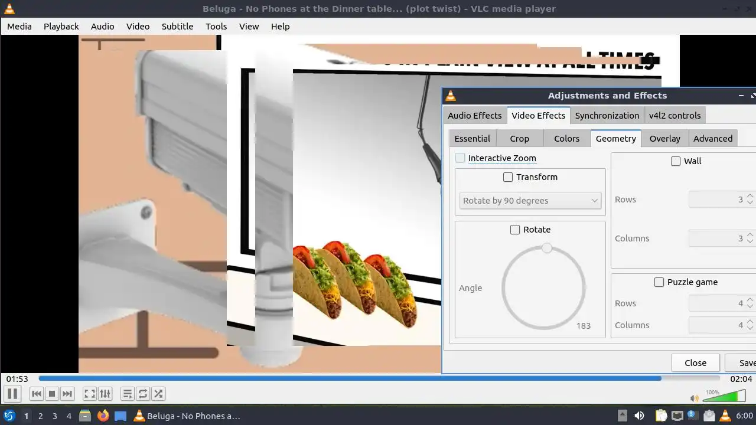This screenshot has height=425, width=756.
Task: Open extended settings sliders icon
Action: pyautogui.click(x=105, y=394)
